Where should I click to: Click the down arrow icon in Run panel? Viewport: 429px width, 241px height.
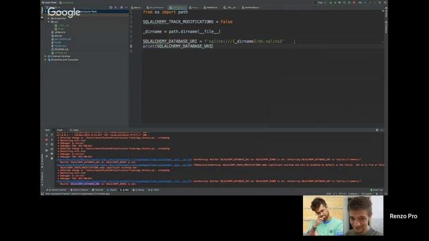tap(52, 140)
